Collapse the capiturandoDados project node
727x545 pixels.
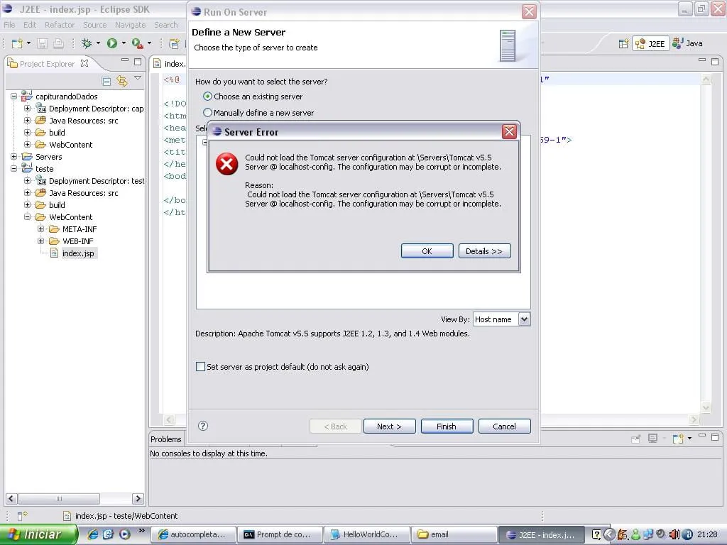tap(14, 97)
